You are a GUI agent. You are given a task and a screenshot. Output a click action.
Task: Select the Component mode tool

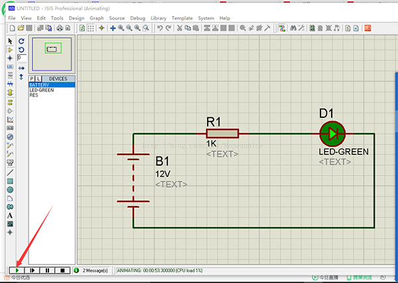coord(10,50)
